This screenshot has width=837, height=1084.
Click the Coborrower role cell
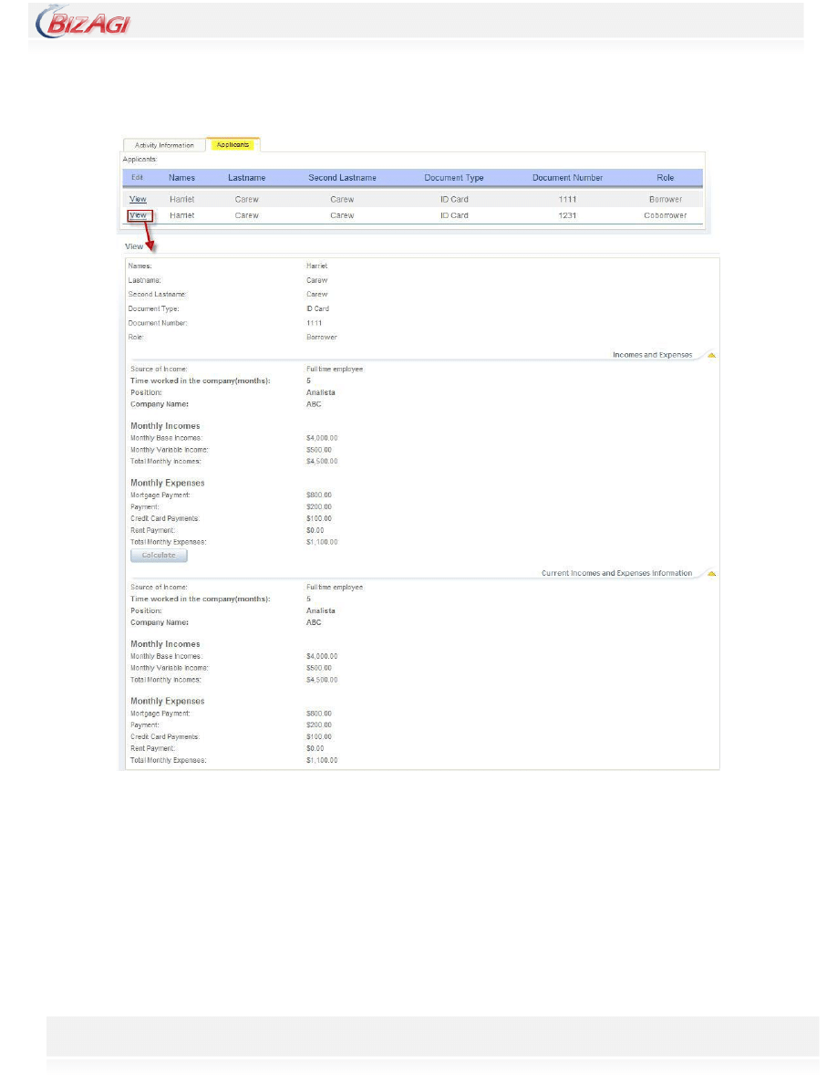point(665,215)
